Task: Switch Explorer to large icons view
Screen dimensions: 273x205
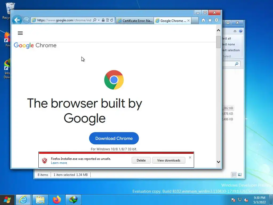Action: click(x=240, y=175)
